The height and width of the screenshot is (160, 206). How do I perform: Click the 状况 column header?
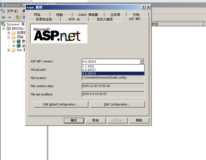click(178, 24)
